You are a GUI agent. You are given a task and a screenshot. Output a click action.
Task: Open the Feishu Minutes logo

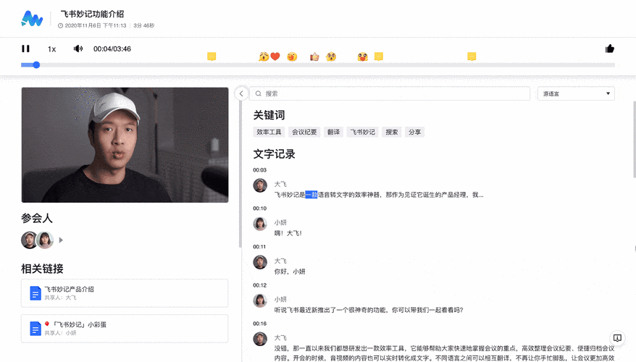32,19
